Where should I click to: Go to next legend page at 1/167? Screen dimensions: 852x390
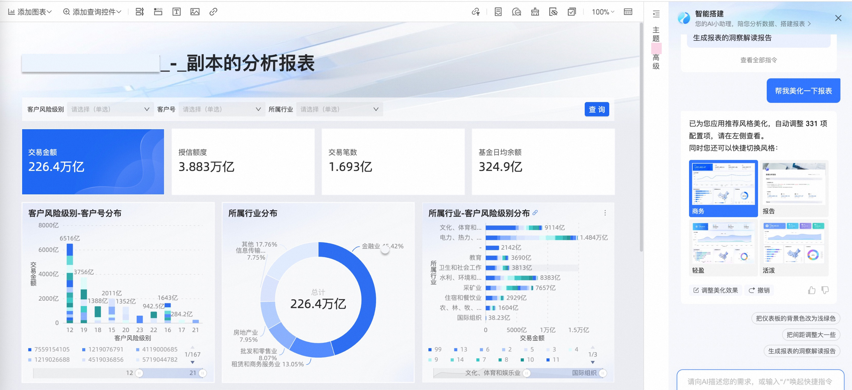pos(193,362)
